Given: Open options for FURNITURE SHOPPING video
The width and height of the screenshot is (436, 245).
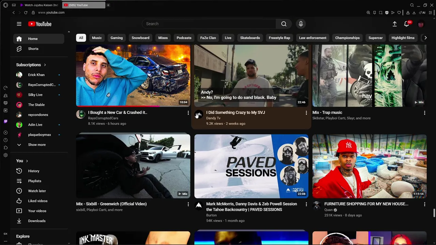Looking at the screenshot, I should pos(424,204).
